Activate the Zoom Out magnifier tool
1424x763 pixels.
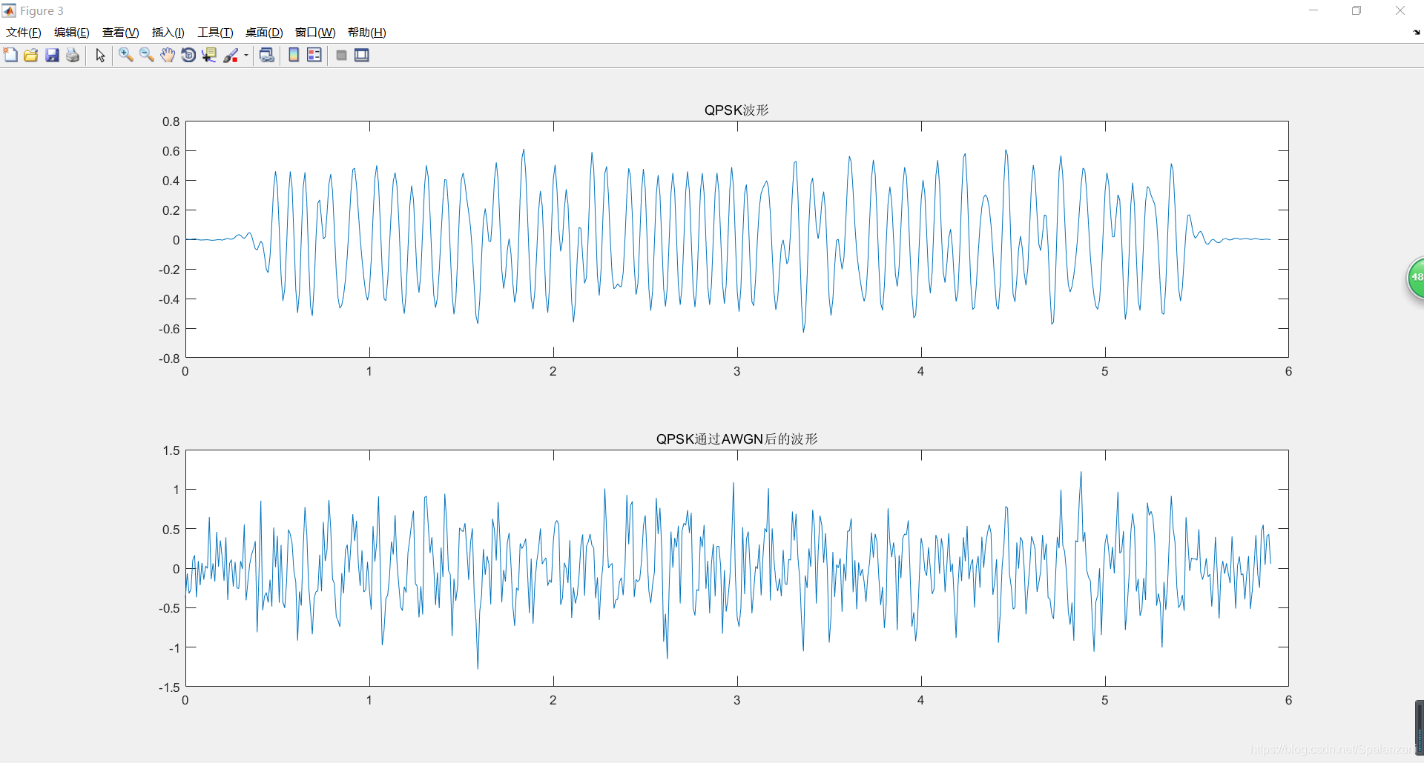click(x=147, y=56)
